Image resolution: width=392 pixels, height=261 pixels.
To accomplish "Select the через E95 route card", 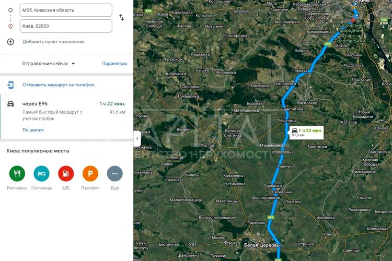I will (66, 116).
